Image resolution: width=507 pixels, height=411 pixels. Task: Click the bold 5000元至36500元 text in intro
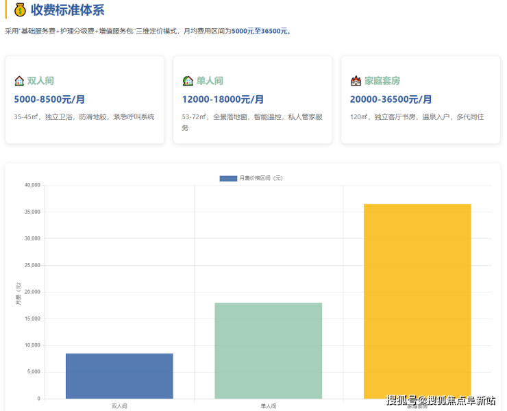click(261, 32)
